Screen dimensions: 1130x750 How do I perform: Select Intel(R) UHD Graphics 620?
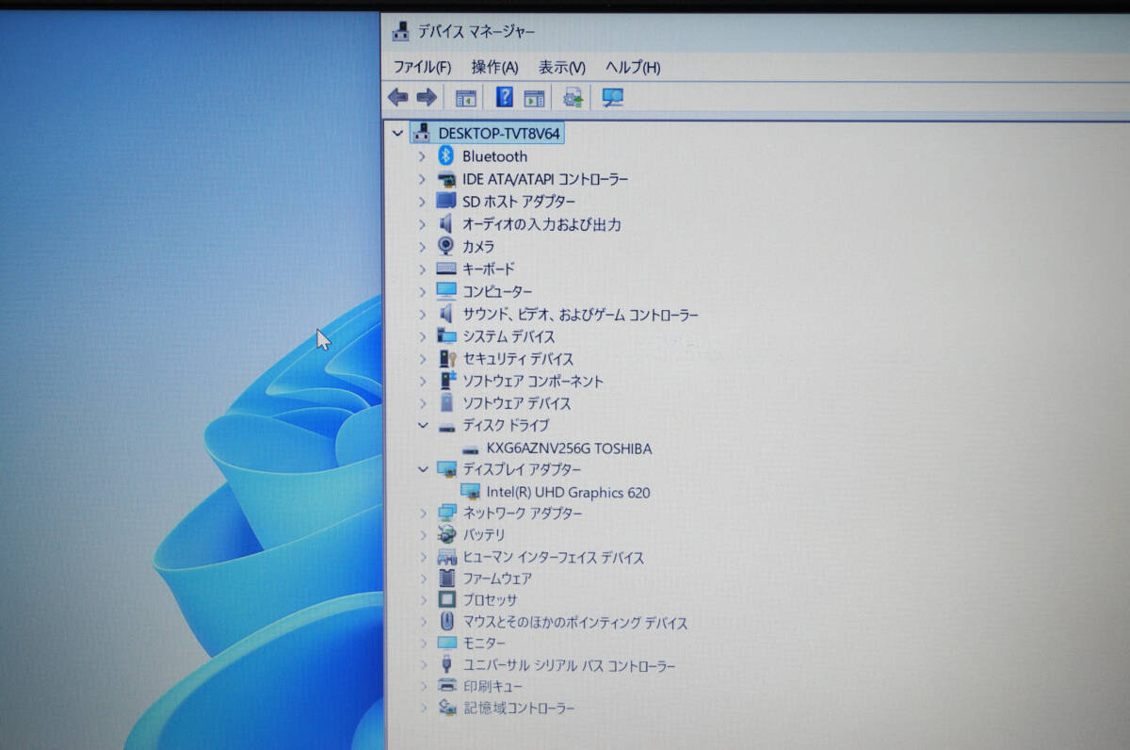[568, 492]
